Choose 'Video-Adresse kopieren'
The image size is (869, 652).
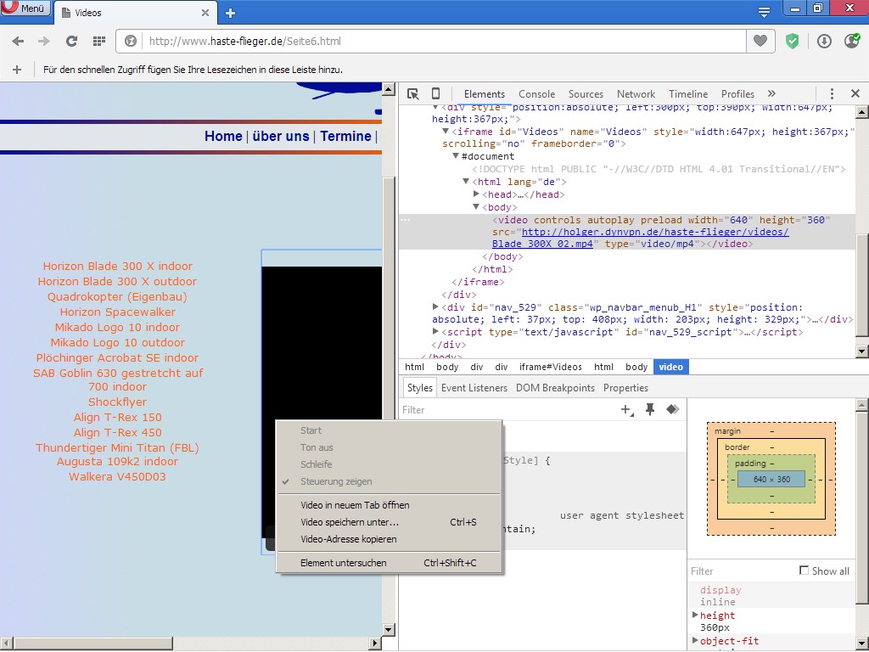pyautogui.click(x=390, y=539)
